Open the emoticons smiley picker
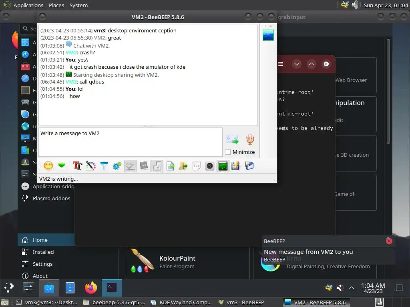This screenshot has height=307, width=410. [x=48, y=166]
